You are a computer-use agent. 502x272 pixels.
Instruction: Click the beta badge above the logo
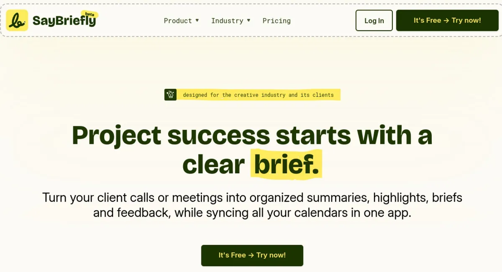click(x=90, y=14)
